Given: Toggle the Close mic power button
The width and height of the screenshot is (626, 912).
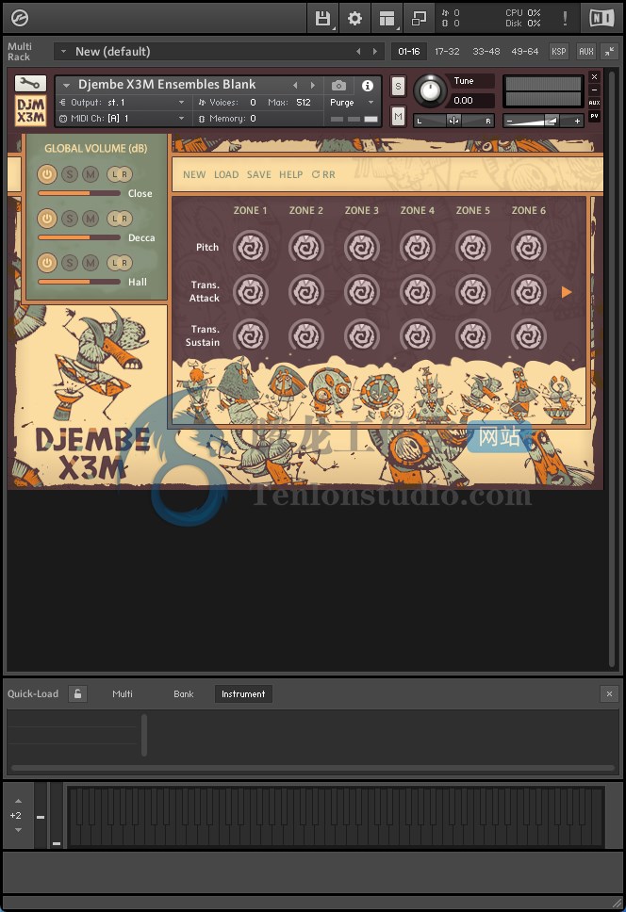Looking at the screenshot, I should (47, 174).
